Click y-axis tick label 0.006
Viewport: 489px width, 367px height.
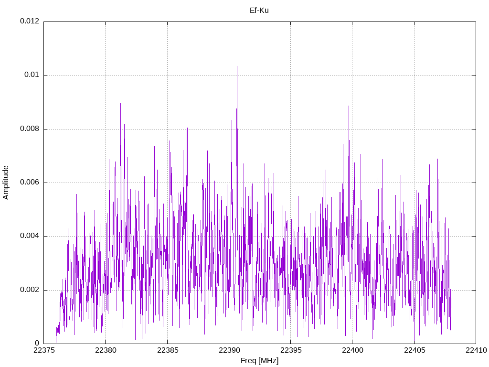coord(30,182)
